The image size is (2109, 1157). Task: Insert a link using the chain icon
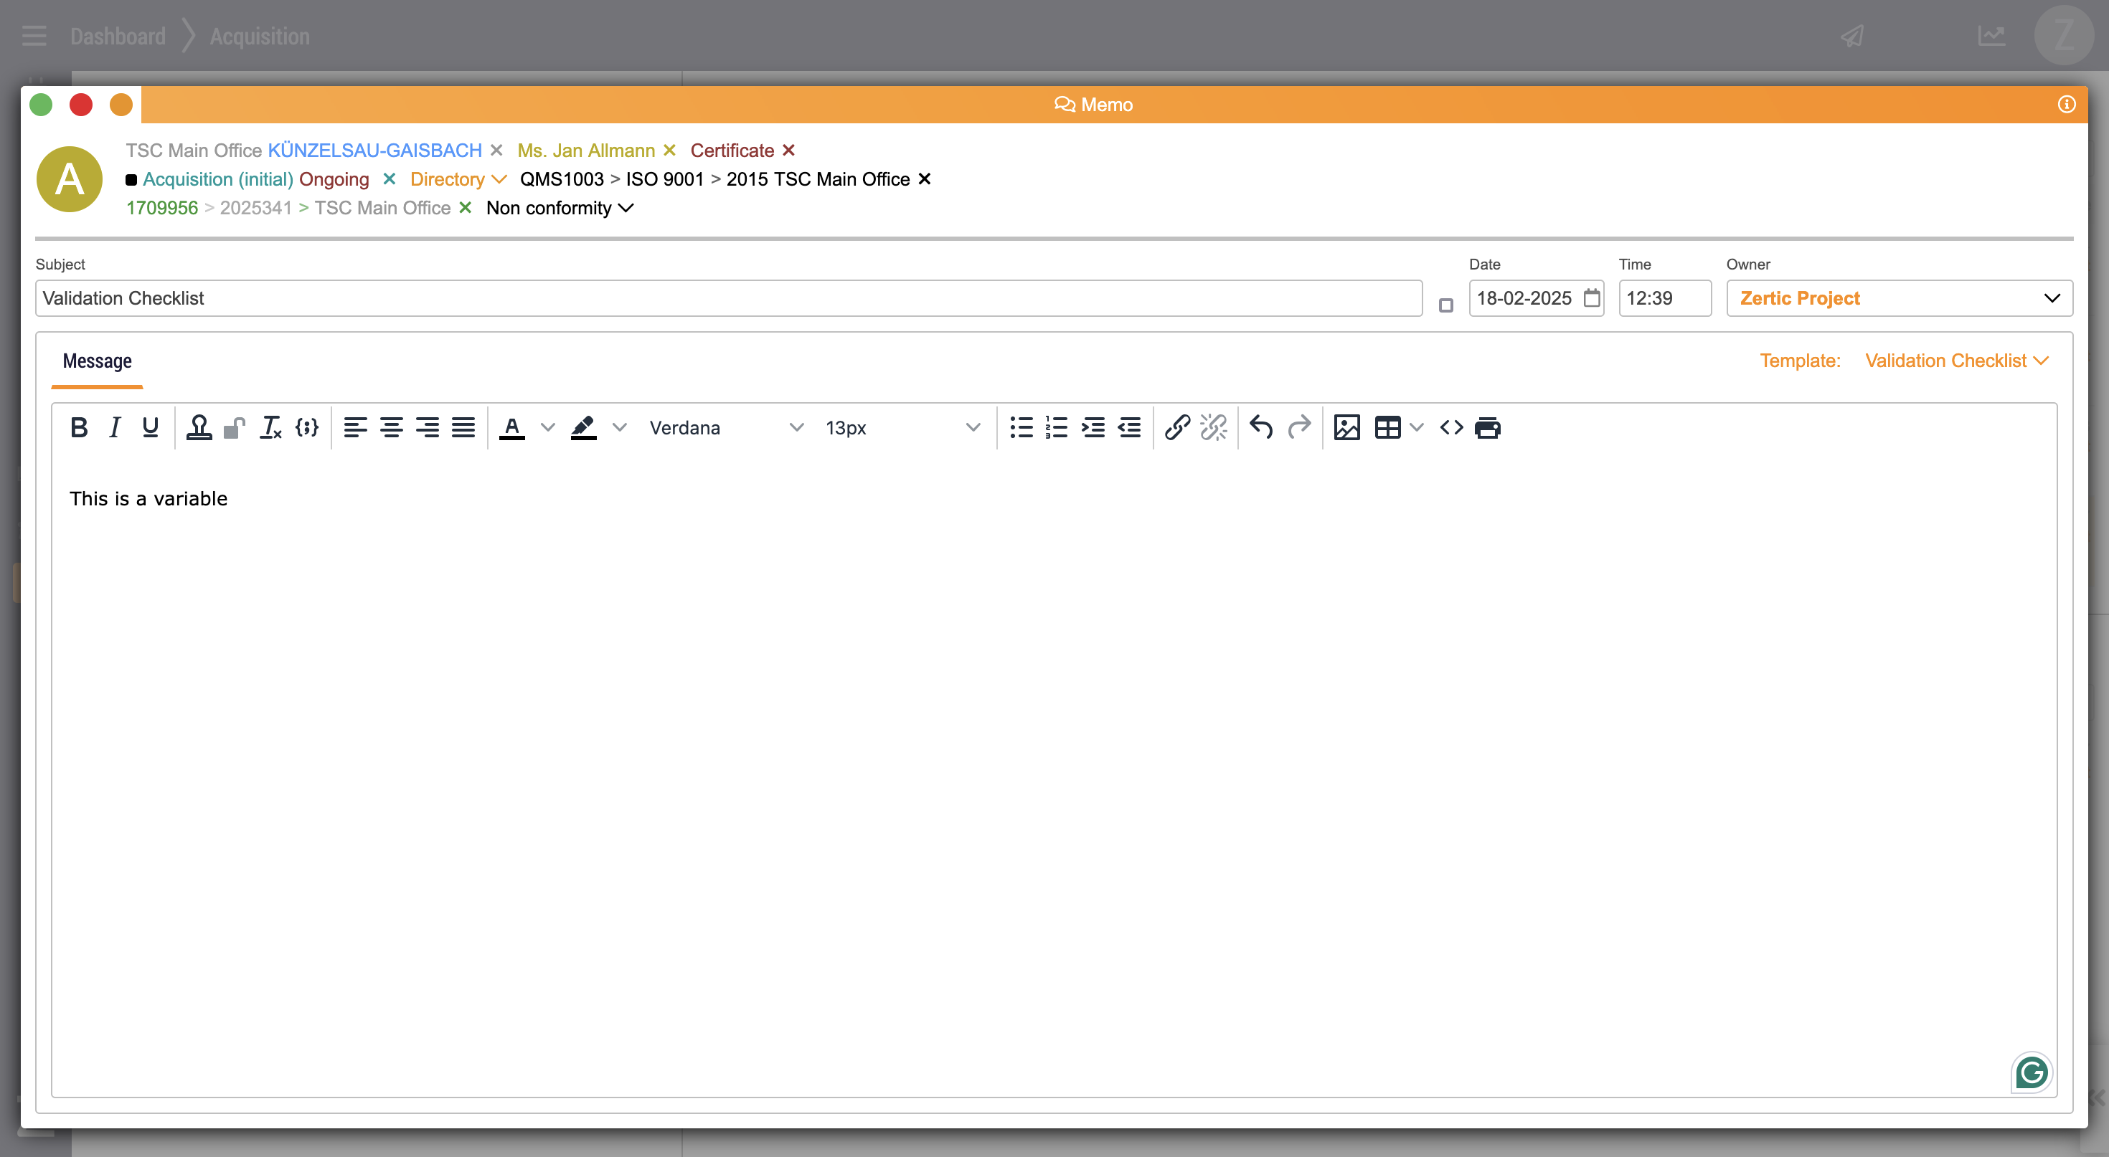pyautogui.click(x=1177, y=427)
